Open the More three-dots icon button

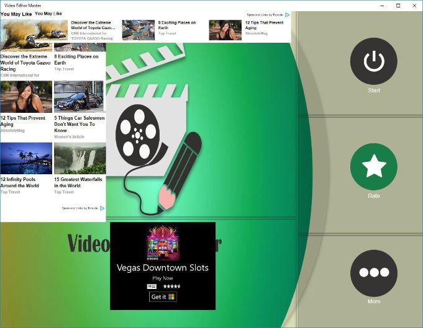point(374,273)
